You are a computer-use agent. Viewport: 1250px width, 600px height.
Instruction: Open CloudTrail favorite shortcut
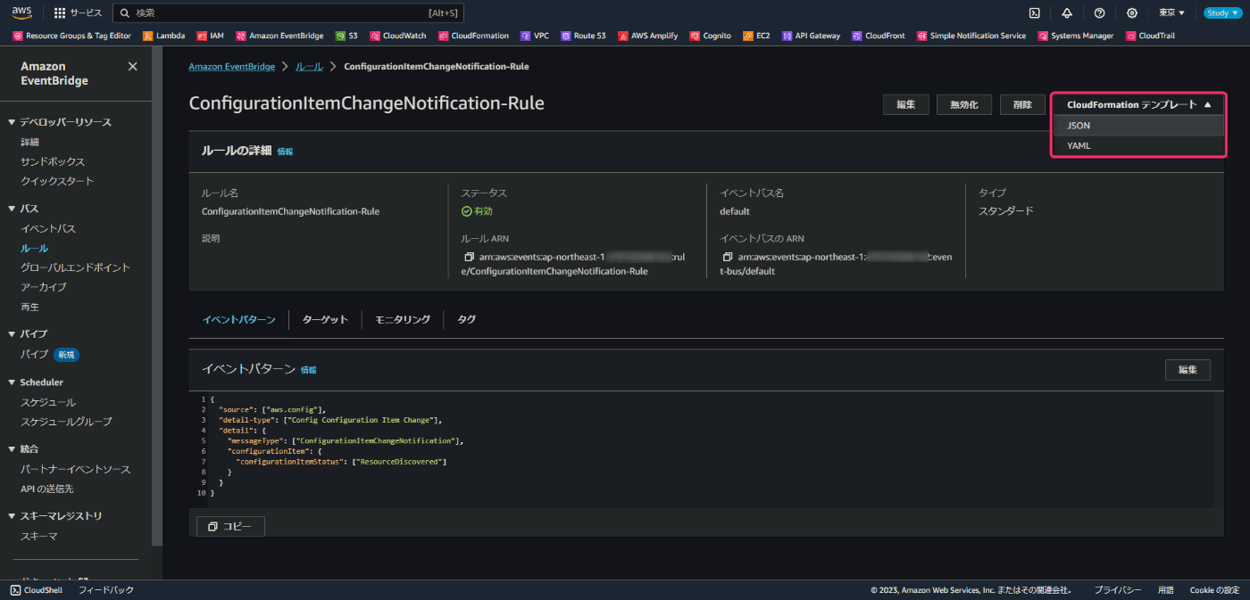coord(1150,36)
